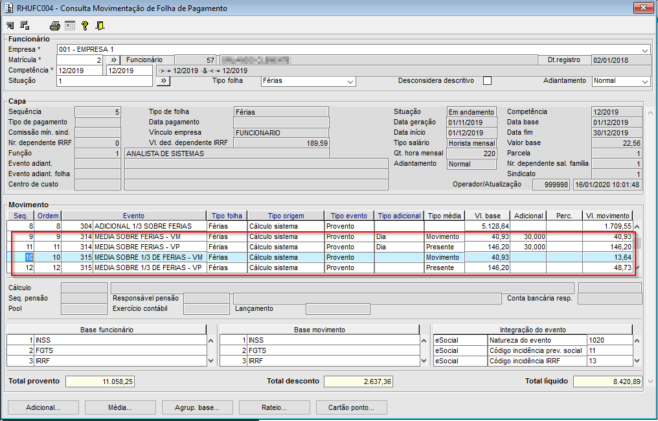Open the Adiantamento dropdown set to Normal
The width and height of the screenshot is (658, 421).
click(x=644, y=82)
